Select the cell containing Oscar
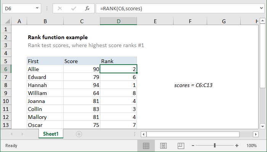Image resolution: width=267 pixels, height=152 pixels. coord(45,125)
